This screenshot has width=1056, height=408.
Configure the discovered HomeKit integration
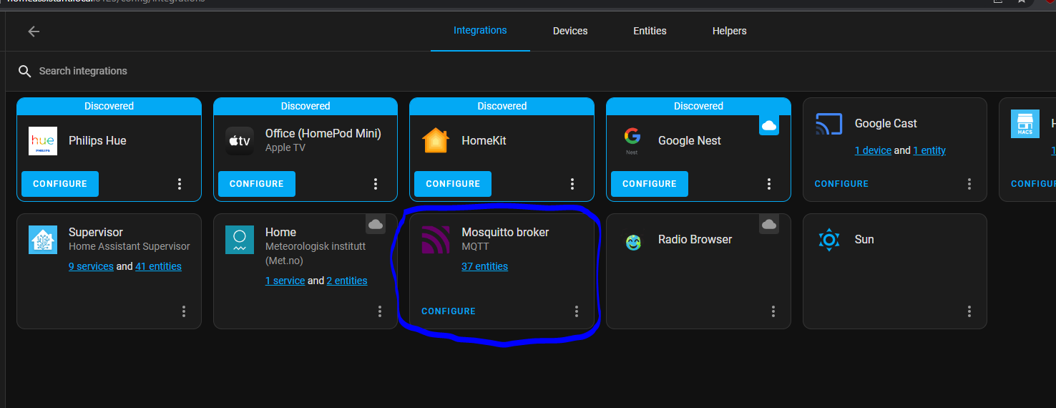pos(453,184)
